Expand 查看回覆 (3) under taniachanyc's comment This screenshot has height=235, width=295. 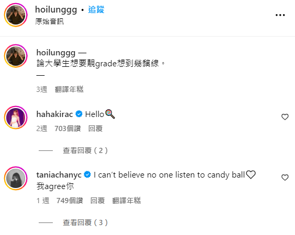pos(85,222)
